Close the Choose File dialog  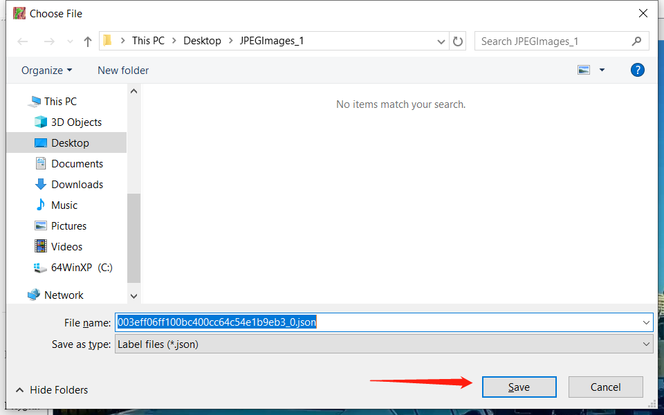point(643,13)
